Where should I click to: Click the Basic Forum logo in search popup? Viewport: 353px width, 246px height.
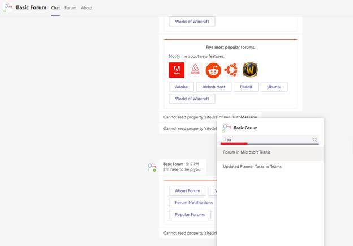pyautogui.click(x=226, y=128)
